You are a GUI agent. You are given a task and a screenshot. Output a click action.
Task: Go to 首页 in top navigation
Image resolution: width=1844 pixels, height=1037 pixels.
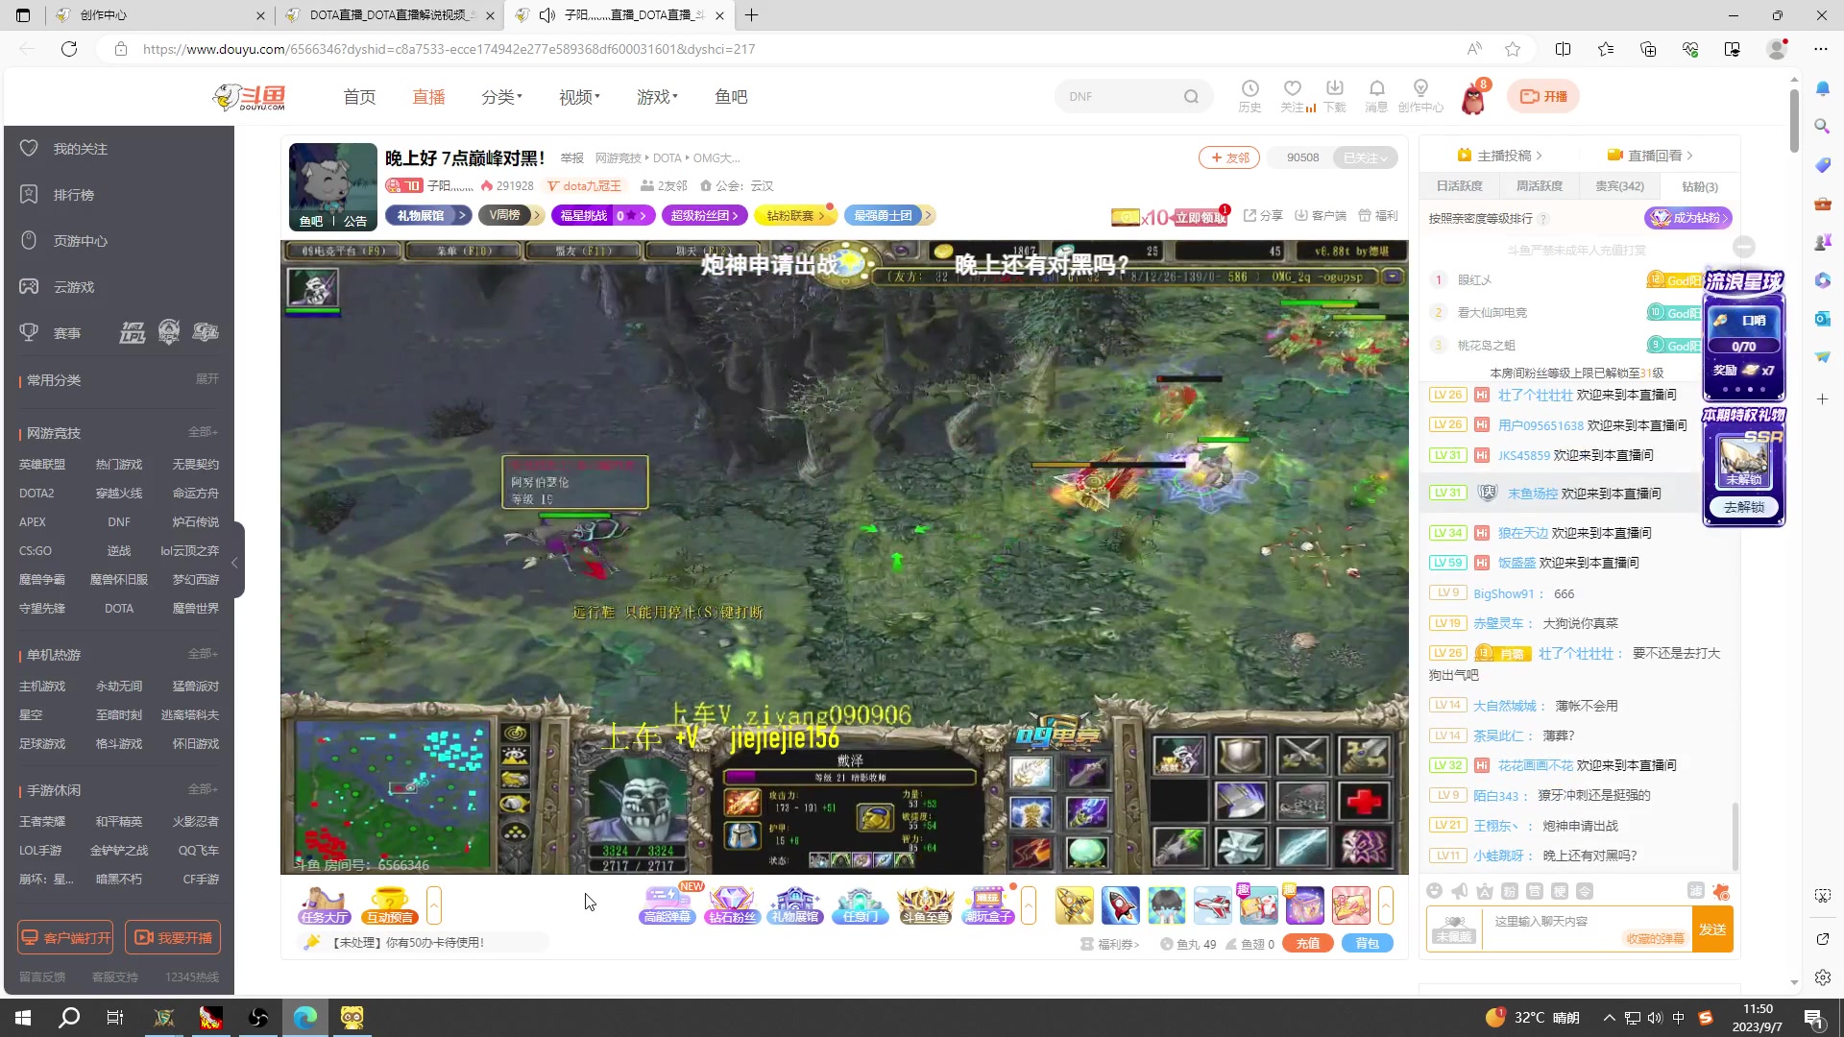359,97
